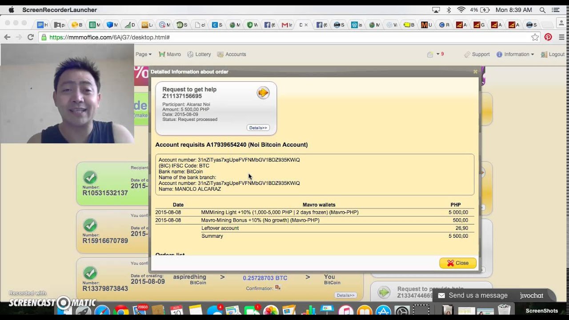The width and height of the screenshot is (569, 320).
Task: Close the order details dialog via X icon
Action: [475, 72]
